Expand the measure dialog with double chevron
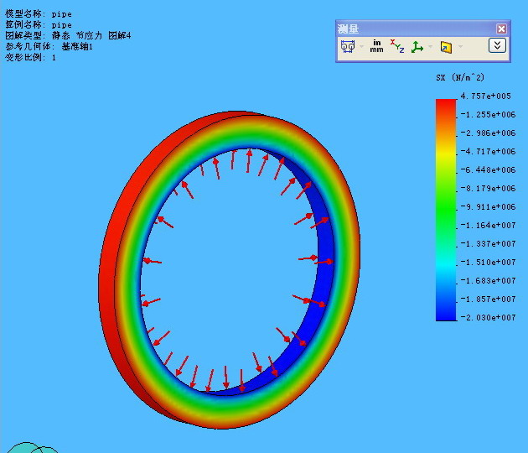 point(497,45)
